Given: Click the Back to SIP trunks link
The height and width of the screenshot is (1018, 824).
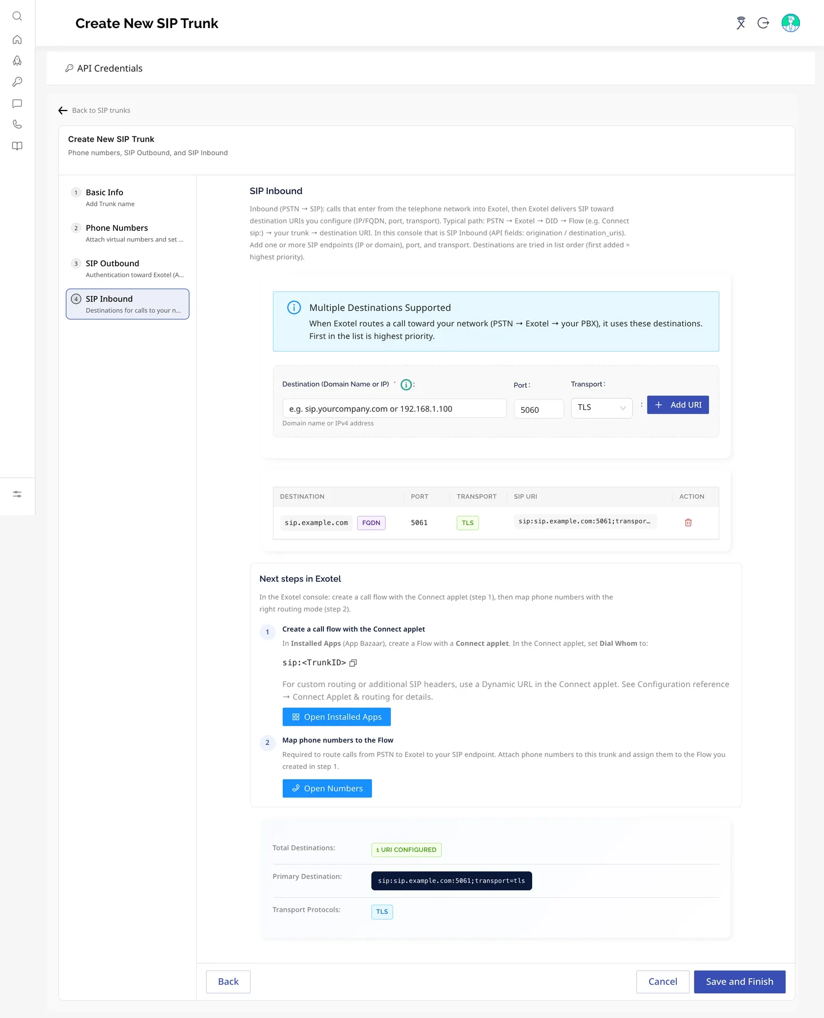Looking at the screenshot, I should pyautogui.click(x=101, y=111).
